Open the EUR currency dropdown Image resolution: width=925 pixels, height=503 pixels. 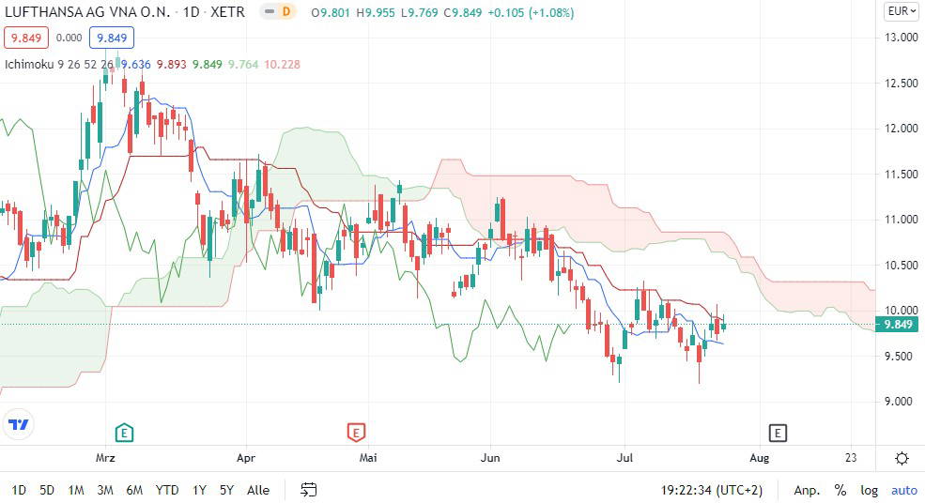coord(901,11)
